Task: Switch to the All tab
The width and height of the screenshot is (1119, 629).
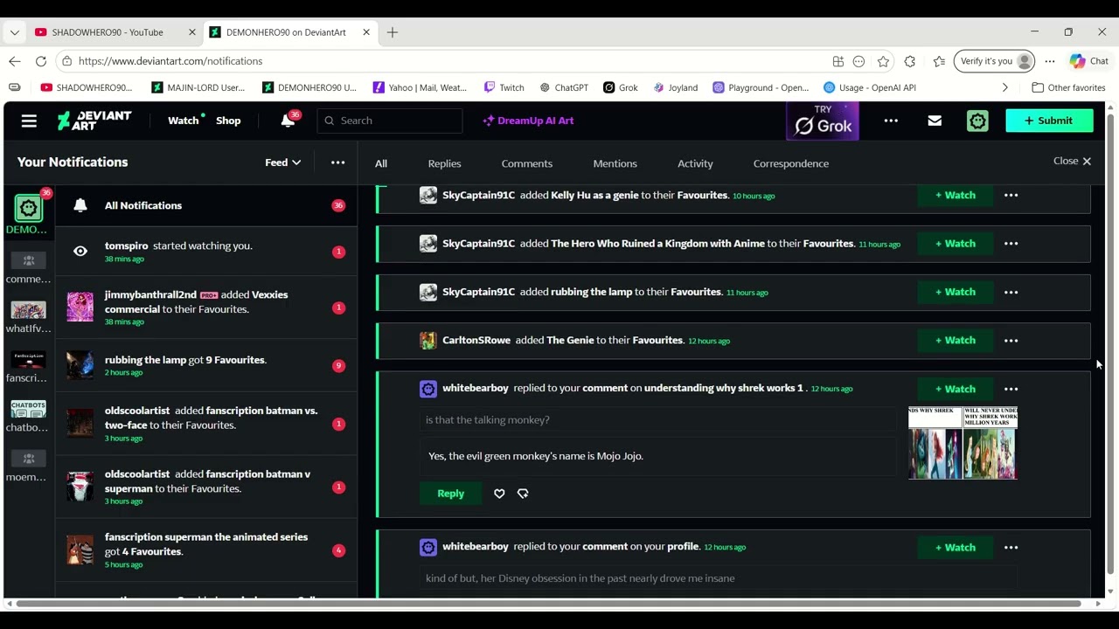Action: coord(381,163)
